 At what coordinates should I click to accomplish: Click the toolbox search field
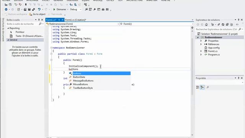(x=22, y=24)
